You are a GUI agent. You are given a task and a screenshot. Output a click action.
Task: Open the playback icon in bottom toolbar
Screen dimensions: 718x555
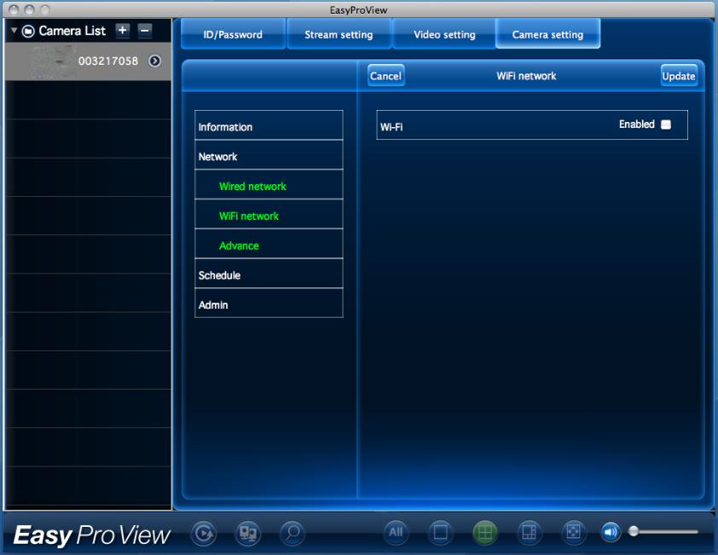(x=203, y=533)
